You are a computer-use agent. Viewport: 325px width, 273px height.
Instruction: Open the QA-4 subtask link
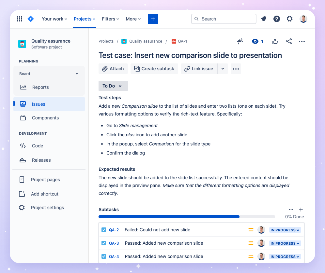[x=114, y=257]
